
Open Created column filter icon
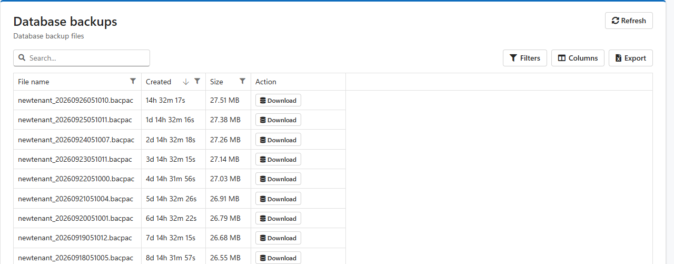tap(197, 81)
